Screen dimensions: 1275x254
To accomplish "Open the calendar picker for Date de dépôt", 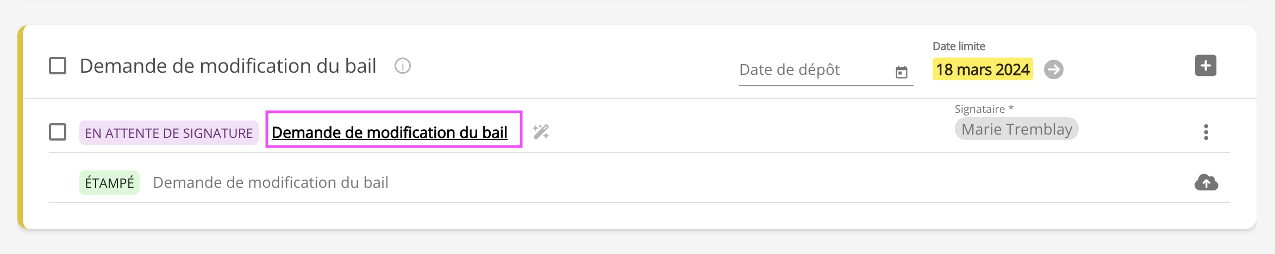I will pyautogui.click(x=901, y=72).
